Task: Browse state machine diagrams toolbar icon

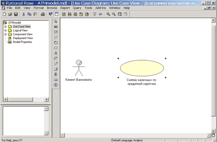Action: (81, 14)
